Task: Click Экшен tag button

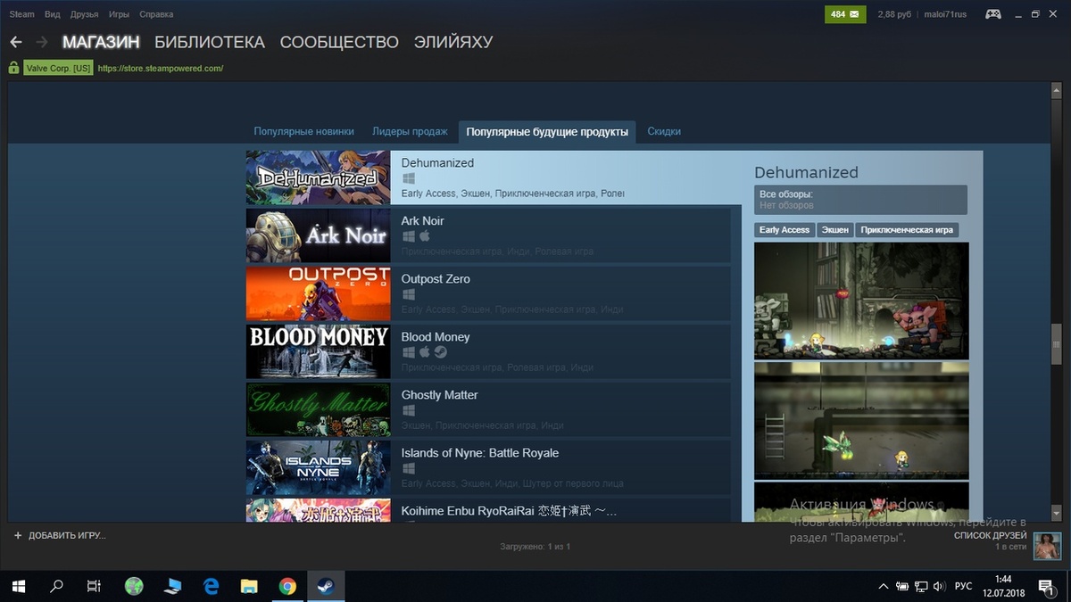Action: [x=835, y=230]
